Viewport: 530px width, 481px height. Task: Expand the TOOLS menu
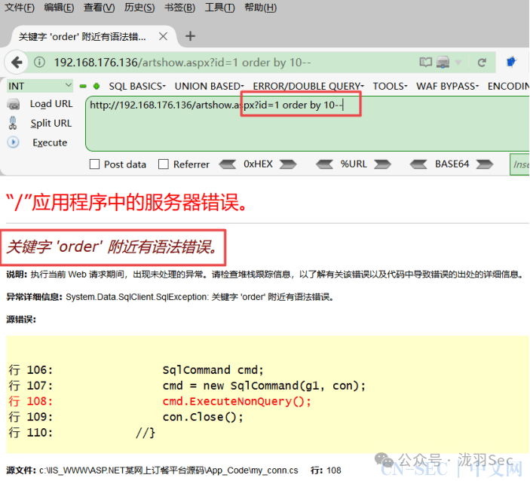point(390,86)
